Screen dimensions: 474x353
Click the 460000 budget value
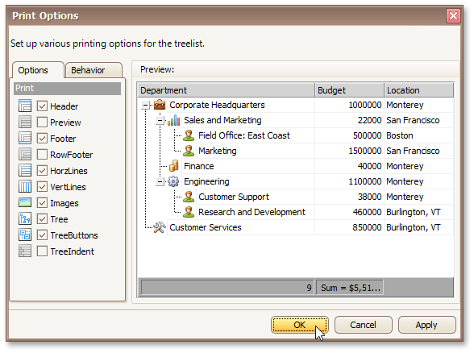(367, 212)
